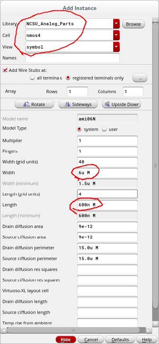Click the Rotate button
Screen dimensions: 159x344
34,104
